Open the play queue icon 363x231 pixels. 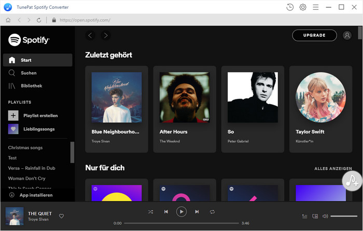(305, 216)
